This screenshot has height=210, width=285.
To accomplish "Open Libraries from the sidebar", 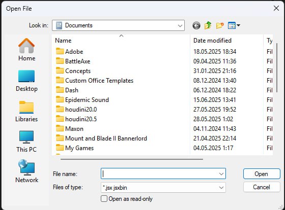I will (26, 111).
